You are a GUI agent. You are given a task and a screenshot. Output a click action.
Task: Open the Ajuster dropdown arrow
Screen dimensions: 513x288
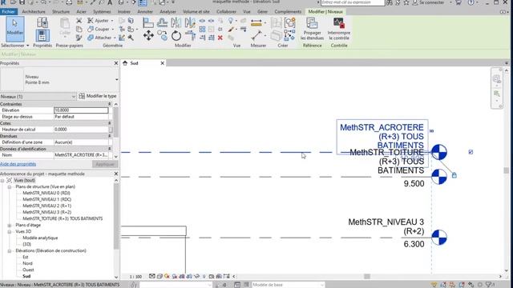[x=112, y=21]
